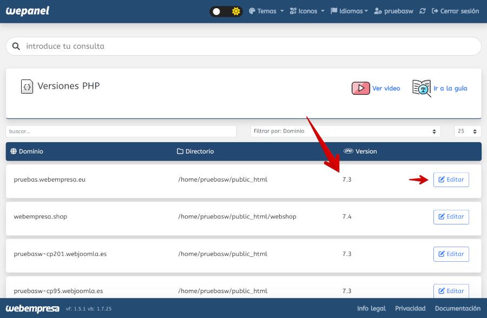Focus the 'introduce tu consulta' search field
The height and width of the screenshot is (318, 487).
[x=243, y=47]
